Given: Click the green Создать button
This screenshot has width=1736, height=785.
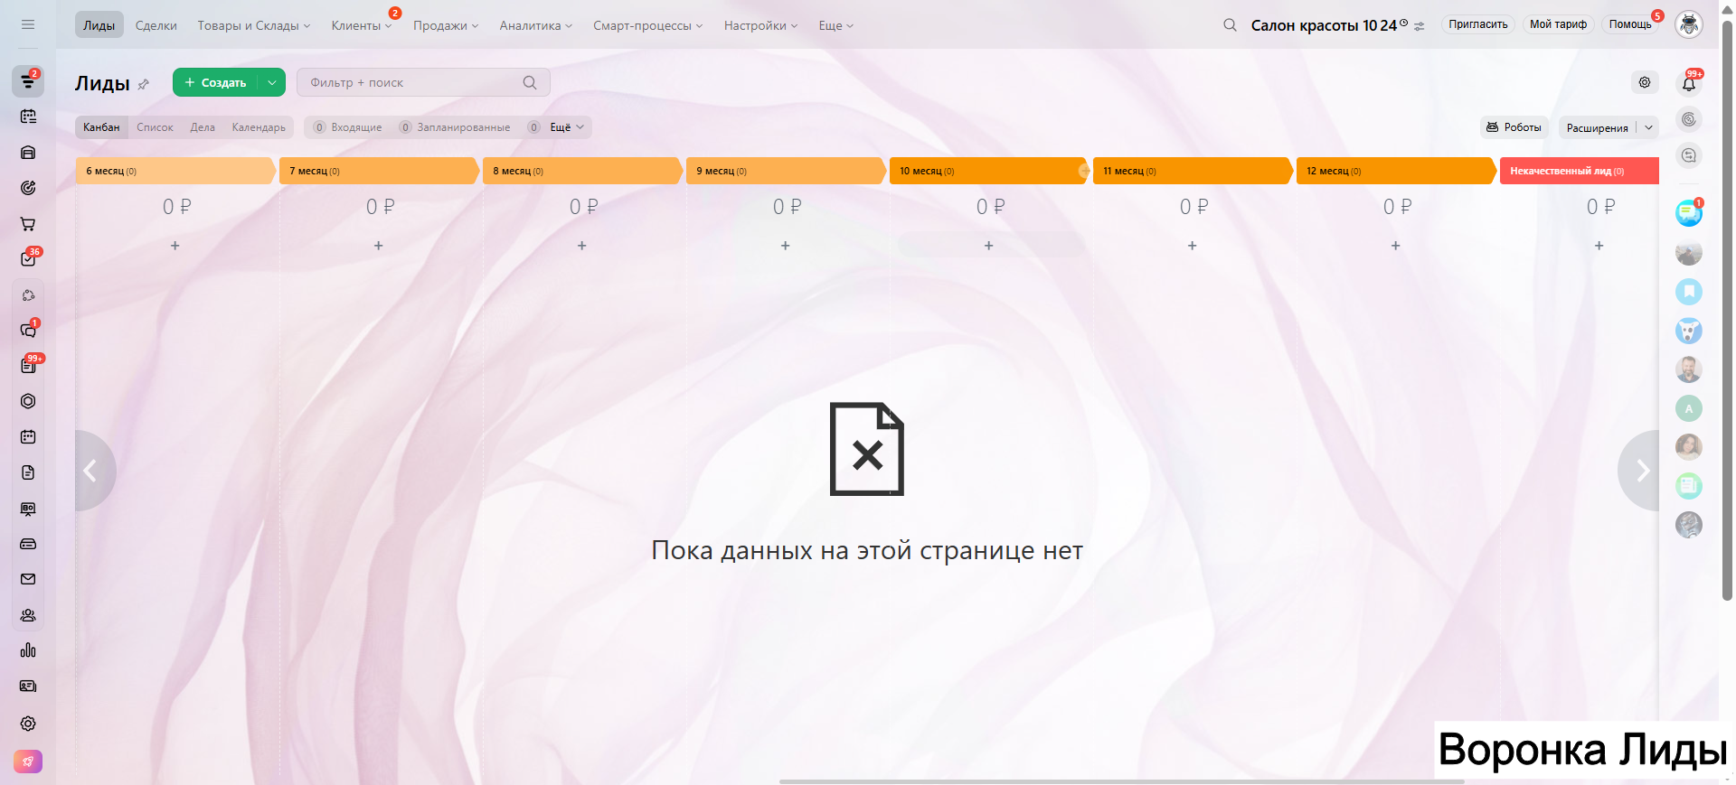Looking at the screenshot, I should [215, 82].
